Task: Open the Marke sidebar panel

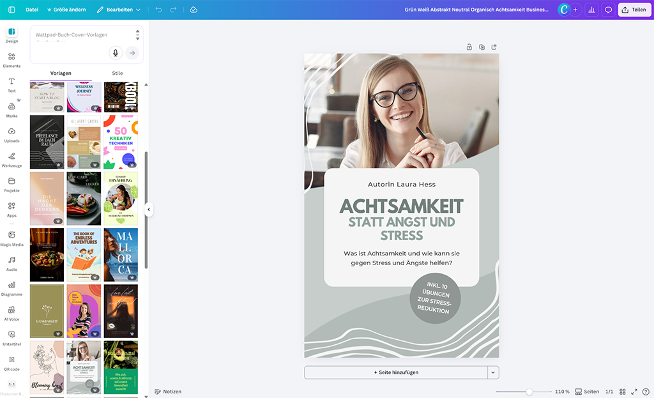Action: point(11,110)
